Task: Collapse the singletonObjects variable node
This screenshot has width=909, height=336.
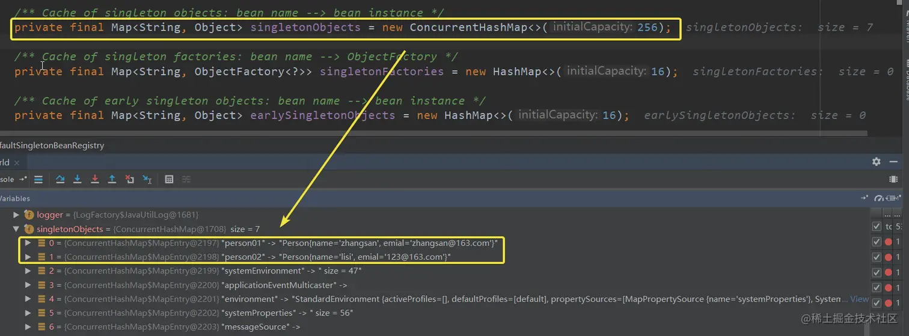Action: (x=16, y=229)
